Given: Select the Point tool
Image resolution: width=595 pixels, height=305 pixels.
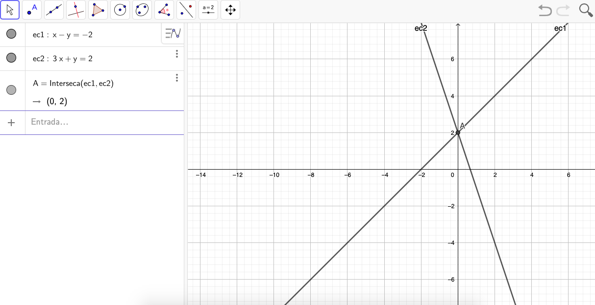Looking at the screenshot, I should click(x=32, y=9).
